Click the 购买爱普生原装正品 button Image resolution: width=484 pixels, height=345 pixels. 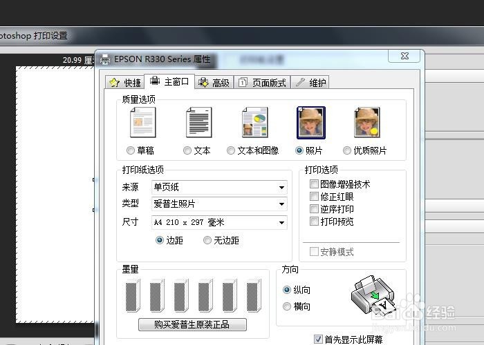coord(192,324)
